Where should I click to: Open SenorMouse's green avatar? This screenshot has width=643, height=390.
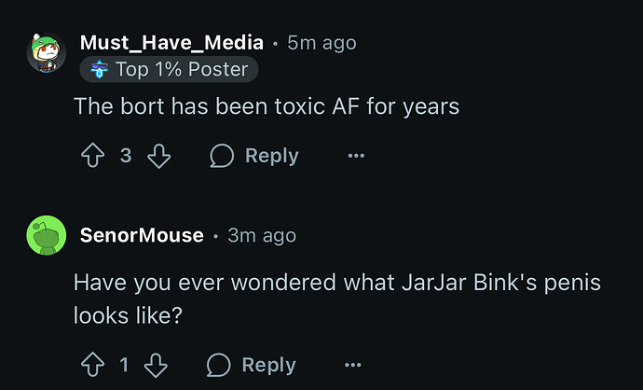click(47, 235)
